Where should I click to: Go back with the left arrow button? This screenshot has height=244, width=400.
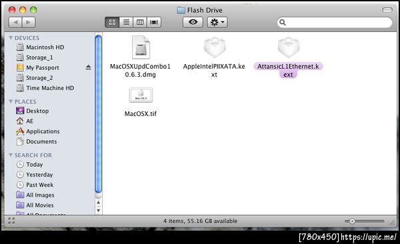(x=15, y=23)
